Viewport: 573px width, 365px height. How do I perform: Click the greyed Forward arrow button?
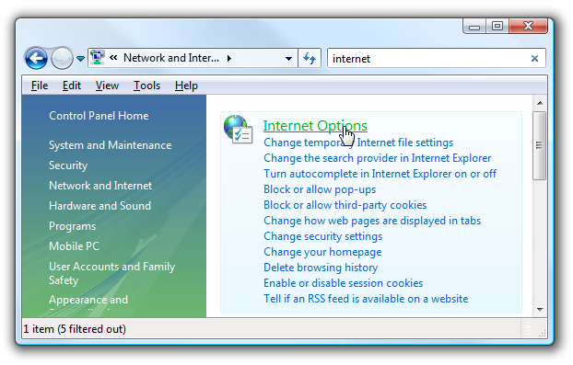pyautogui.click(x=62, y=58)
